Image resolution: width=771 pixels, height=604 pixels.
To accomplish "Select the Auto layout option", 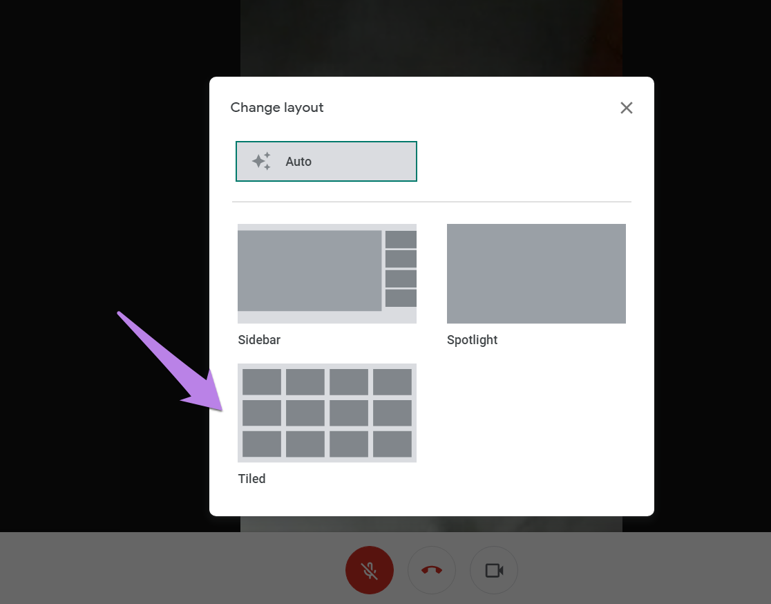I will click(326, 161).
